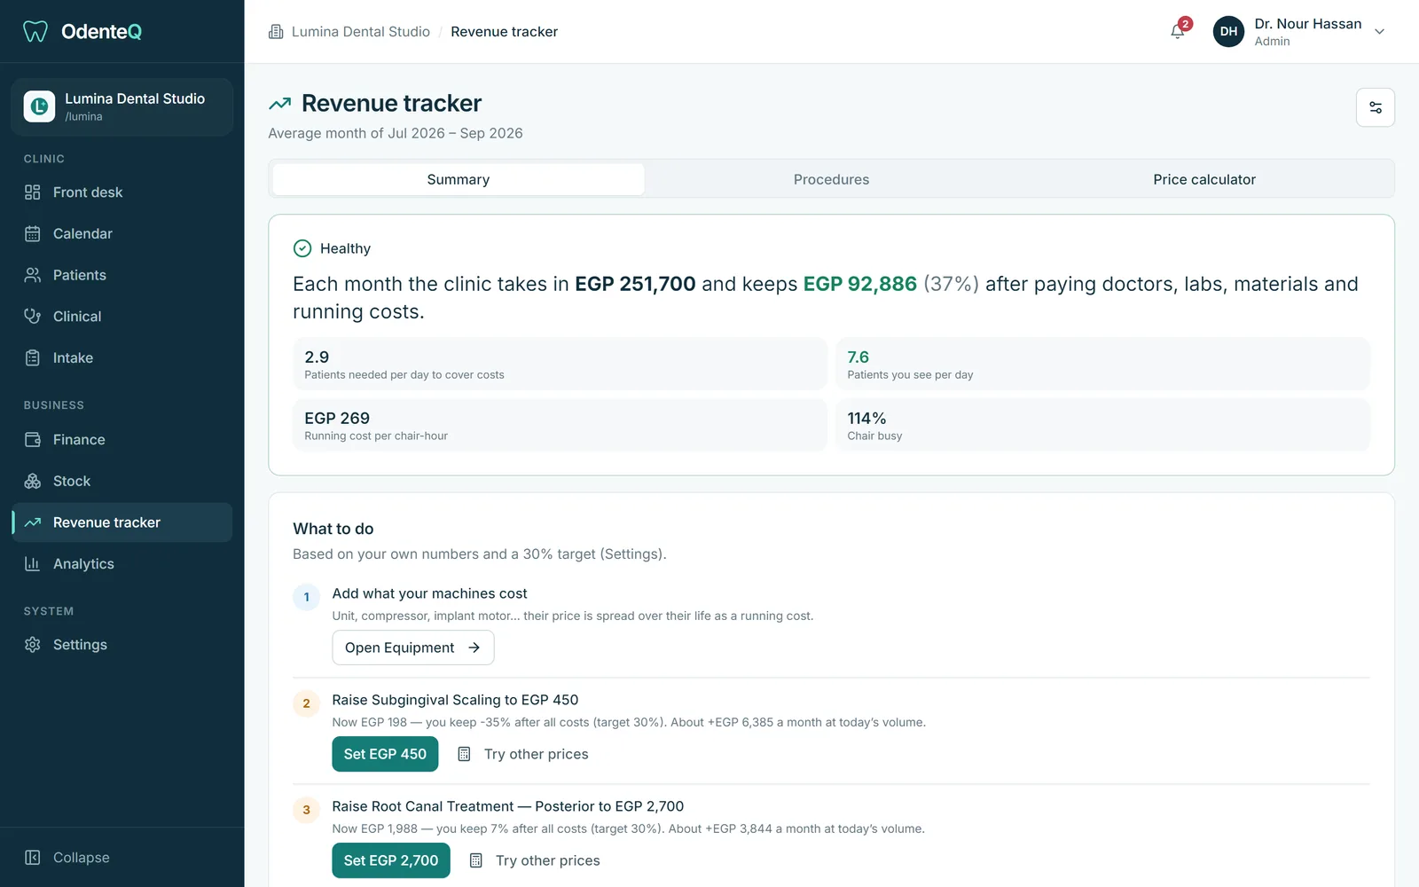Click the Set EGP 450 button
This screenshot has height=887, width=1419.
pyautogui.click(x=385, y=754)
